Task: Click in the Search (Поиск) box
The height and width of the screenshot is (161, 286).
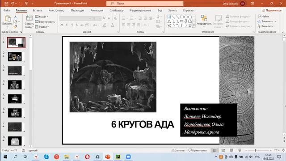Action: point(145,4)
